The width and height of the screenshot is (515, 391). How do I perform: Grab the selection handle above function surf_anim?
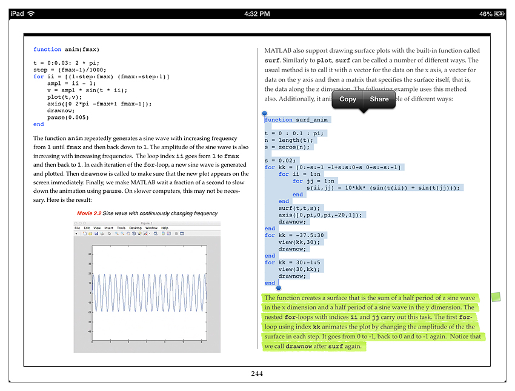265,113
